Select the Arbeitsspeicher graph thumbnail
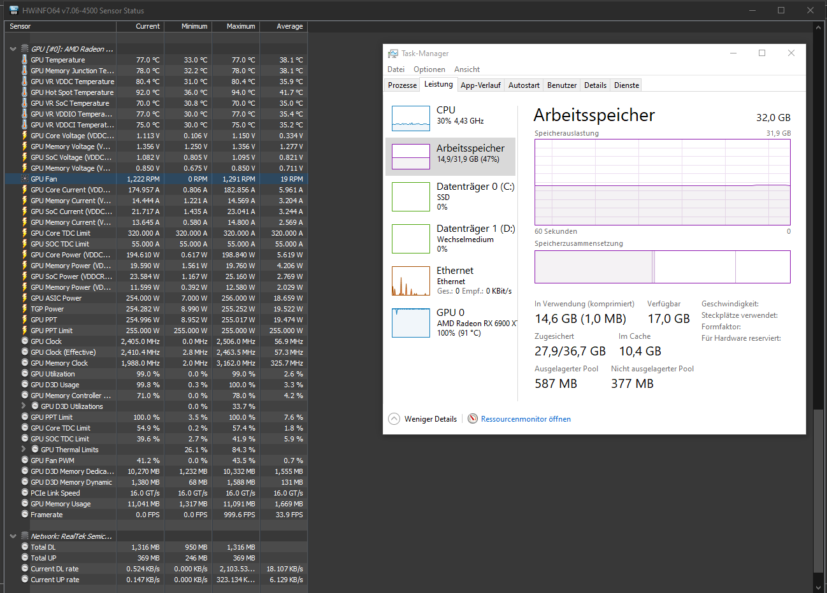827x593 pixels. pyautogui.click(x=411, y=157)
